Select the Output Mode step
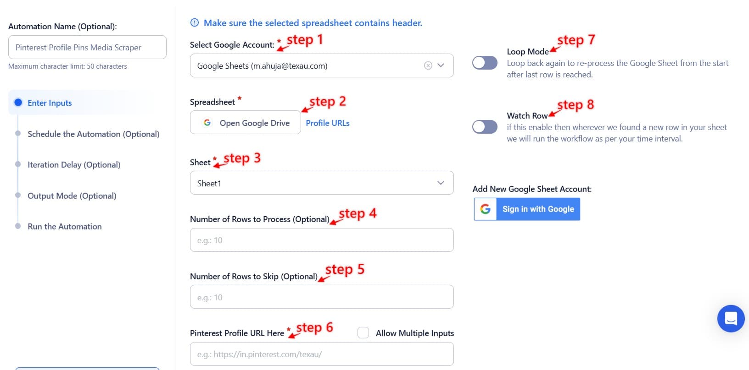The height and width of the screenshot is (370, 749). [72, 196]
